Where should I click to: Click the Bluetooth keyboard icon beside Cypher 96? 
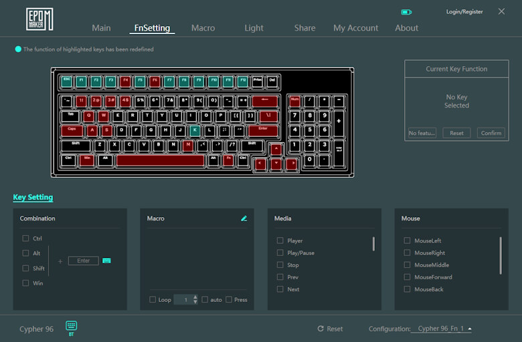(72, 326)
